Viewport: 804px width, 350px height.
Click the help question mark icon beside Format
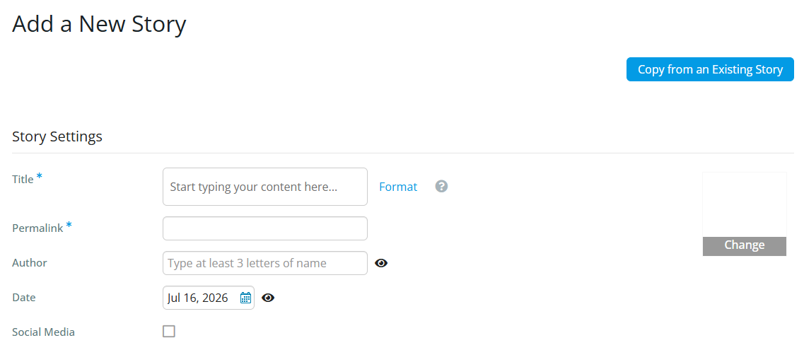pos(441,187)
